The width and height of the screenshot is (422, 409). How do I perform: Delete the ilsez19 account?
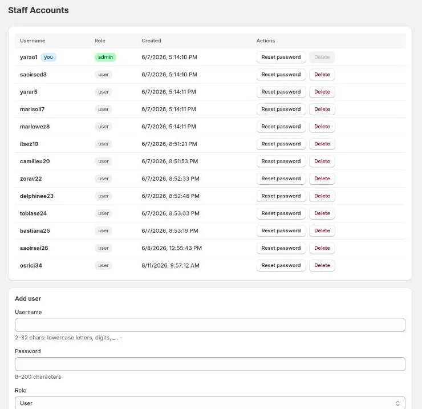point(322,144)
